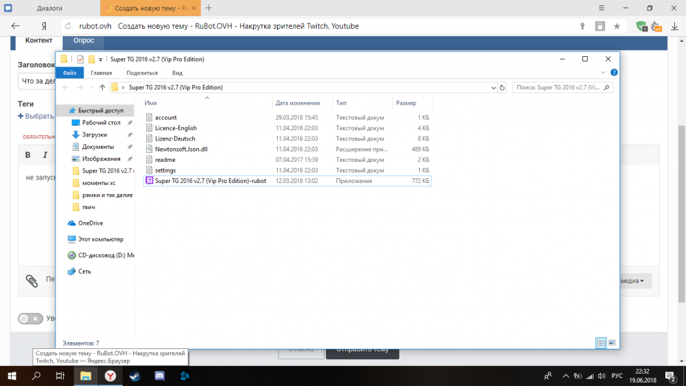Open OneDrive in the navigation pane
Screen dimensions: 686x386
click(x=89, y=223)
